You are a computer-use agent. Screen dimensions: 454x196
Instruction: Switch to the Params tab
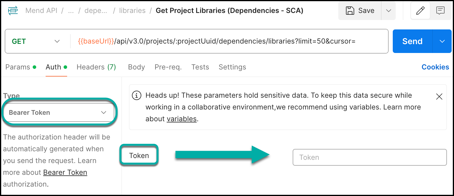point(18,67)
